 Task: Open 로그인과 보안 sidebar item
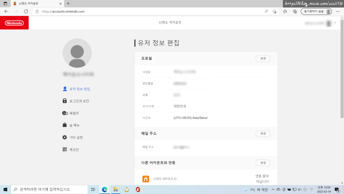(x=76, y=101)
